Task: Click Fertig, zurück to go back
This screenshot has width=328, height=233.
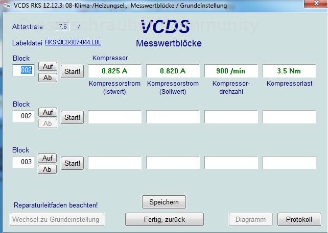Action: [x=165, y=219]
